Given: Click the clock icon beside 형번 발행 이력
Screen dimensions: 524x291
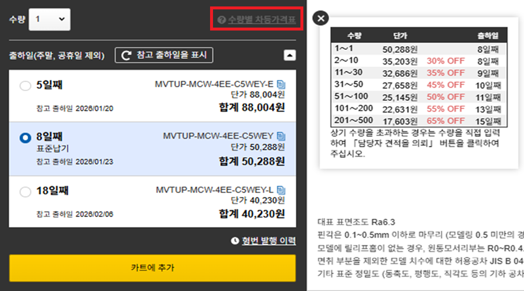Looking at the screenshot, I should 236,241.
